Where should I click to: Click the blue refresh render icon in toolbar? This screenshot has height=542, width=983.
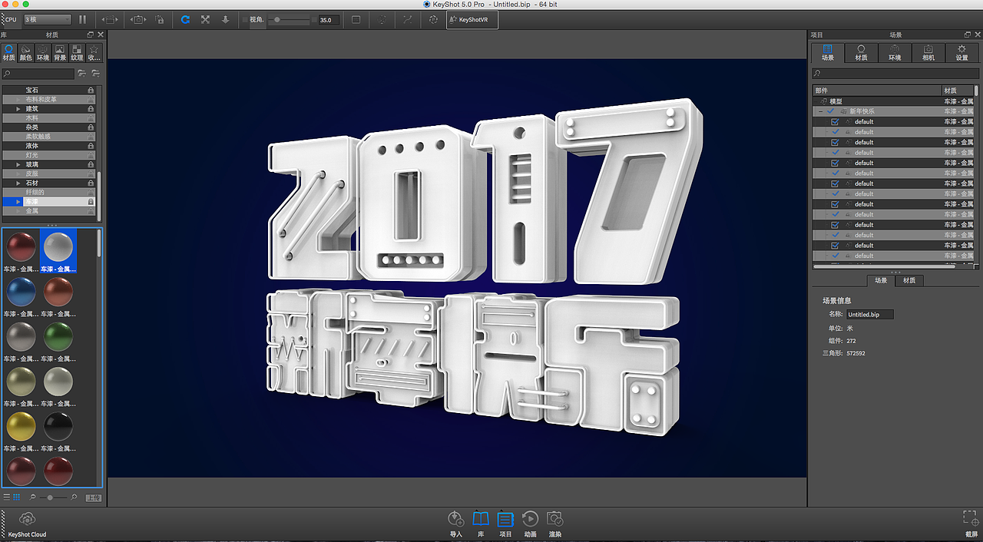pos(185,19)
